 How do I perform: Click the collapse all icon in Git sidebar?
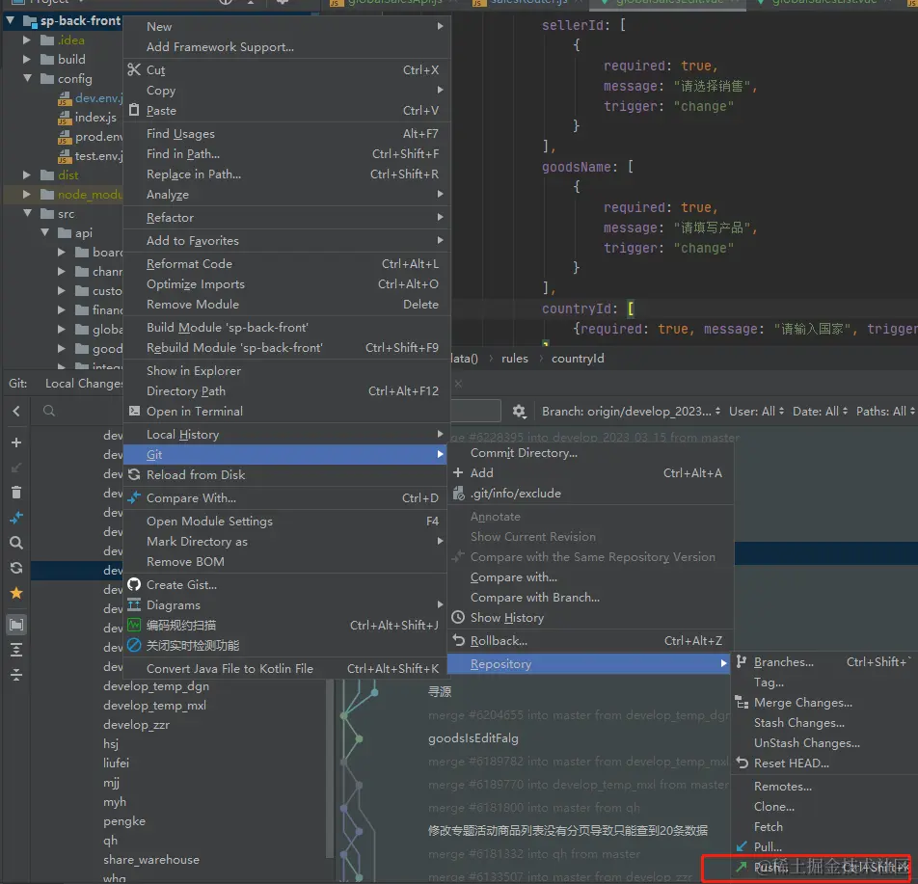click(16, 675)
